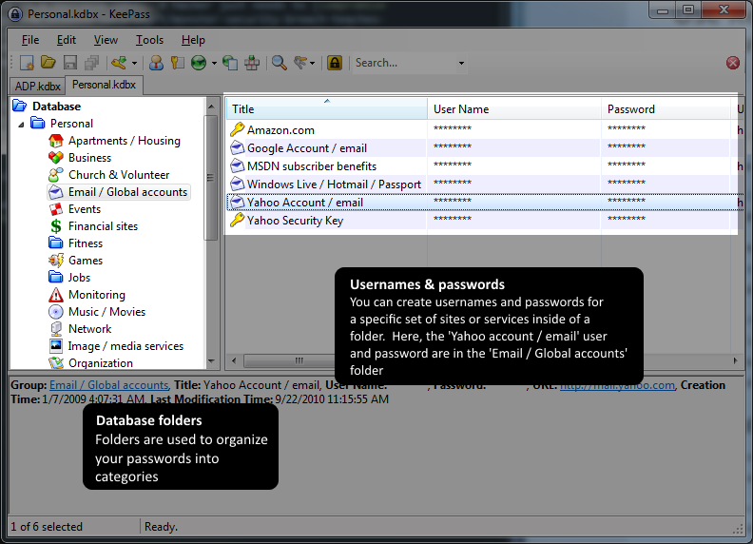
Task: Open the Show Entries dropdown arrow
Action: click(x=313, y=64)
